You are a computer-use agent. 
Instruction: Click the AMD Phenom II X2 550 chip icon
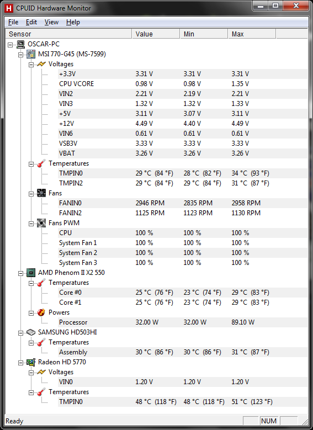point(31,273)
